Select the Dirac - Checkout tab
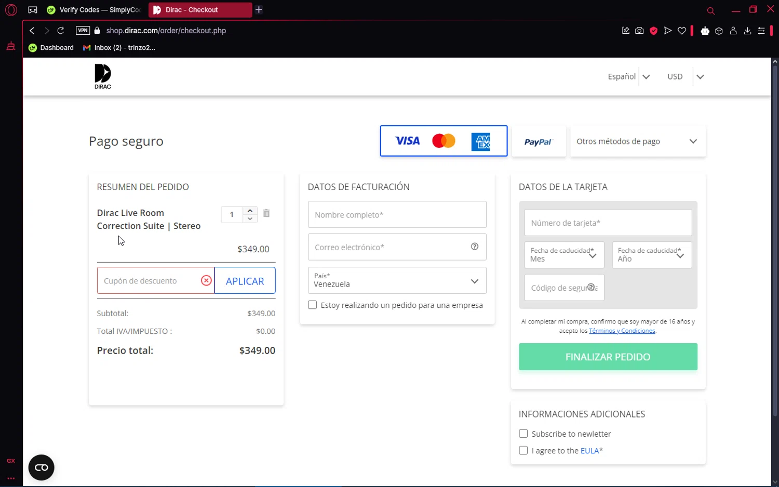This screenshot has width=779, height=487. 200,10
